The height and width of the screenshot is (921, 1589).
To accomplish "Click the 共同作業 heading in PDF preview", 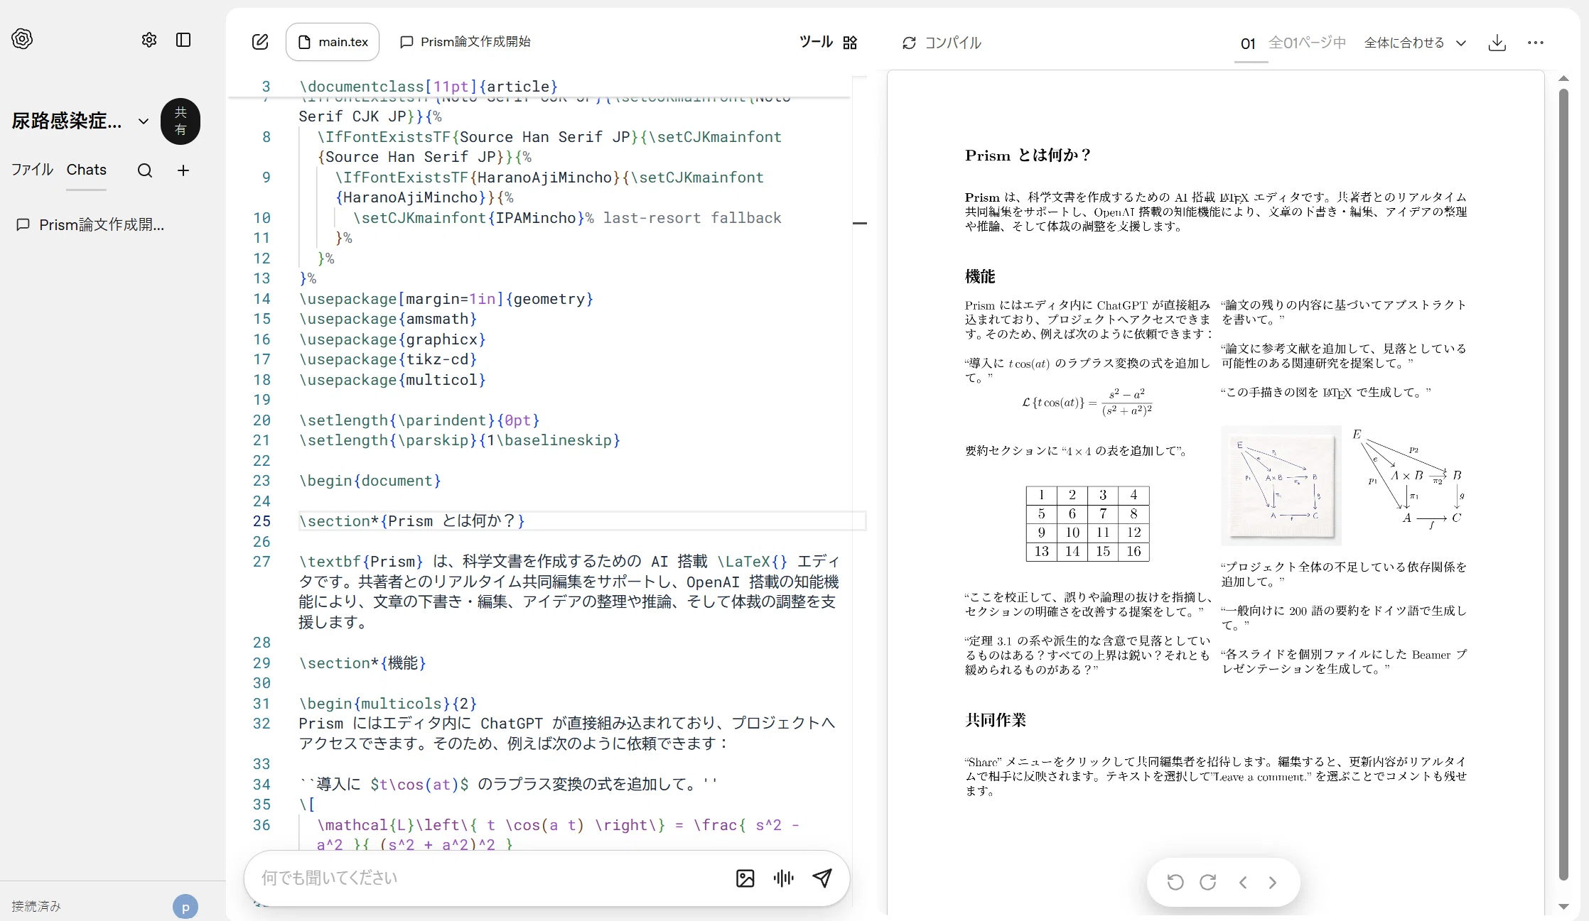I will tap(996, 720).
